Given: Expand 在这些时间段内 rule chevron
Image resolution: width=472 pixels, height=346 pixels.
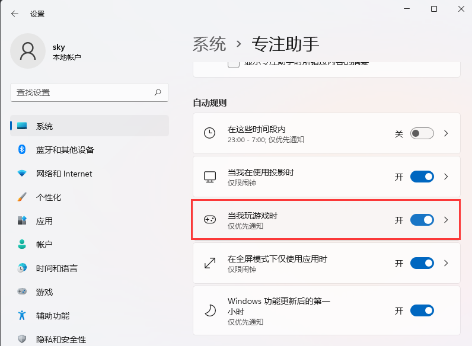Looking at the screenshot, I should [447, 133].
